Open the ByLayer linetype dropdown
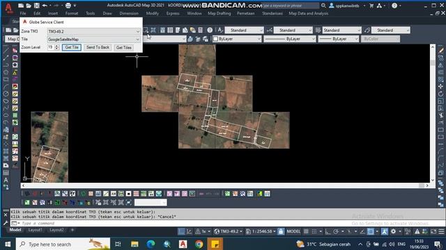 pos(290,39)
